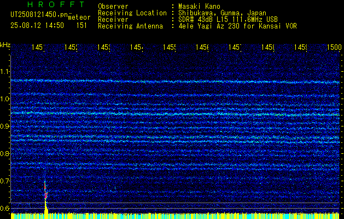Select receiver info SDR# 43dB L15 111.6MHz USB
Image resolution: width=344 pixels, height=219 pixels.
click(x=228, y=20)
